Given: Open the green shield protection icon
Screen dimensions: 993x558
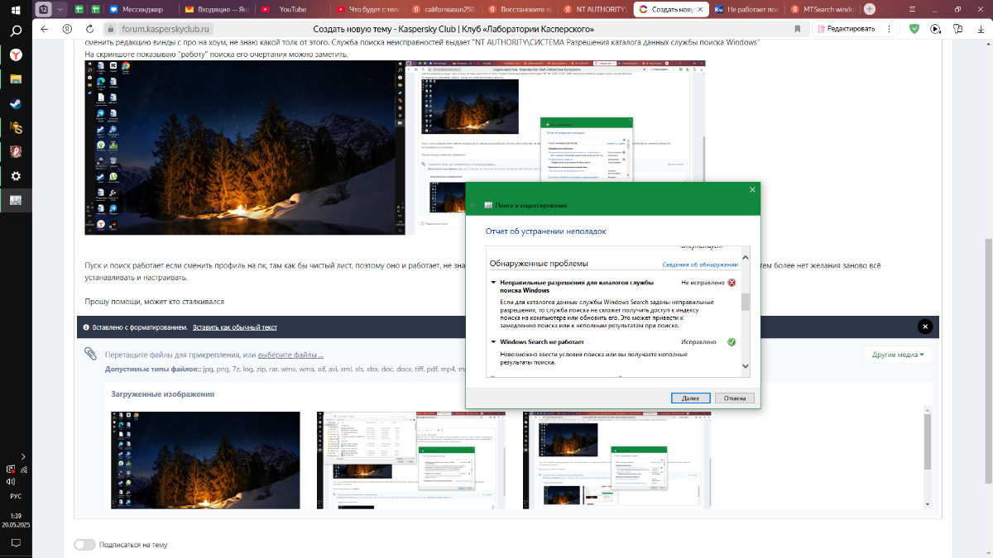Looking at the screenshot, I should tap(914, 28).
